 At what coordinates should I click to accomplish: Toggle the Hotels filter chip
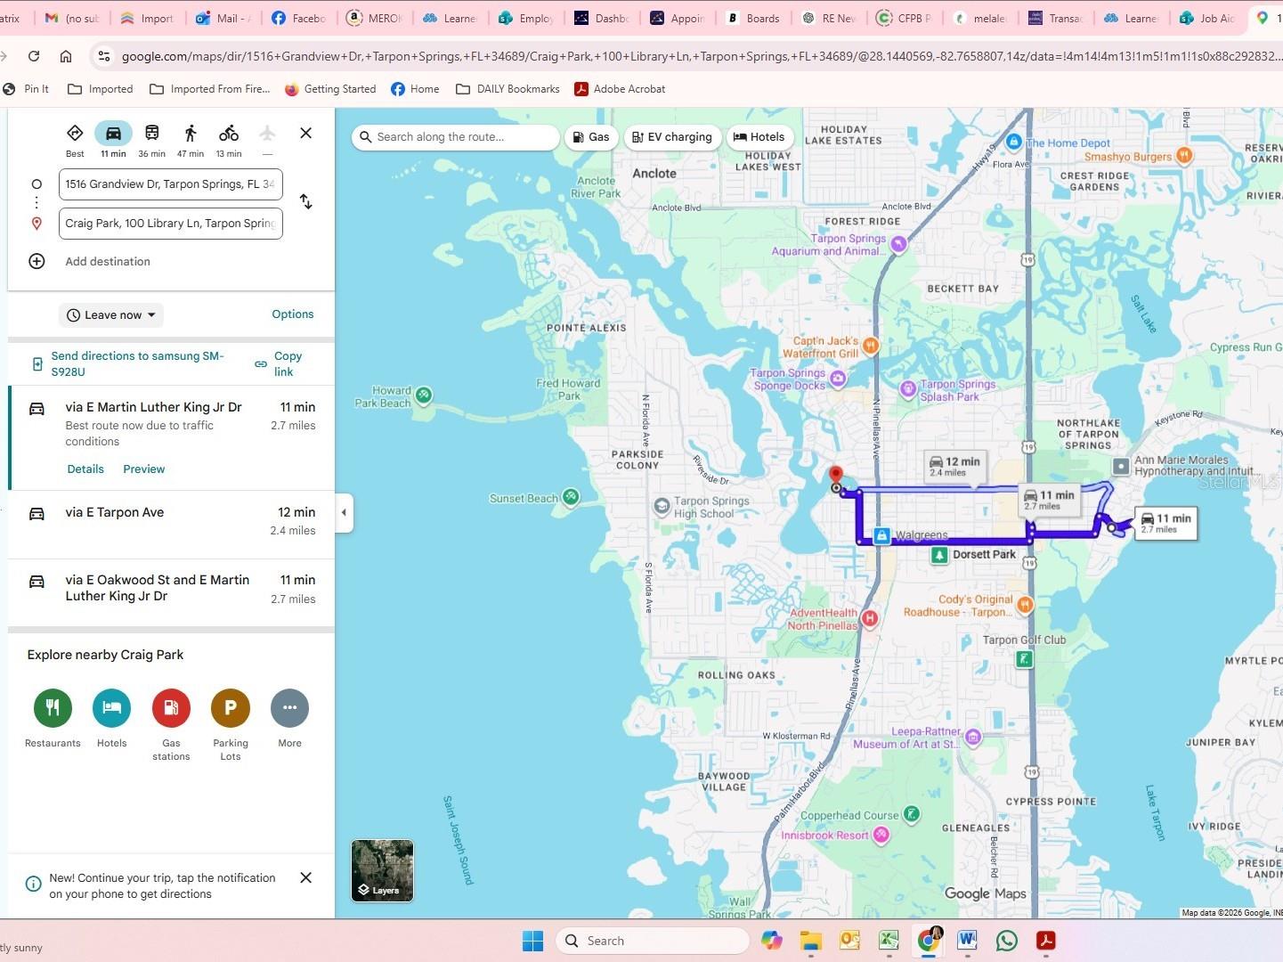(759, 137)
